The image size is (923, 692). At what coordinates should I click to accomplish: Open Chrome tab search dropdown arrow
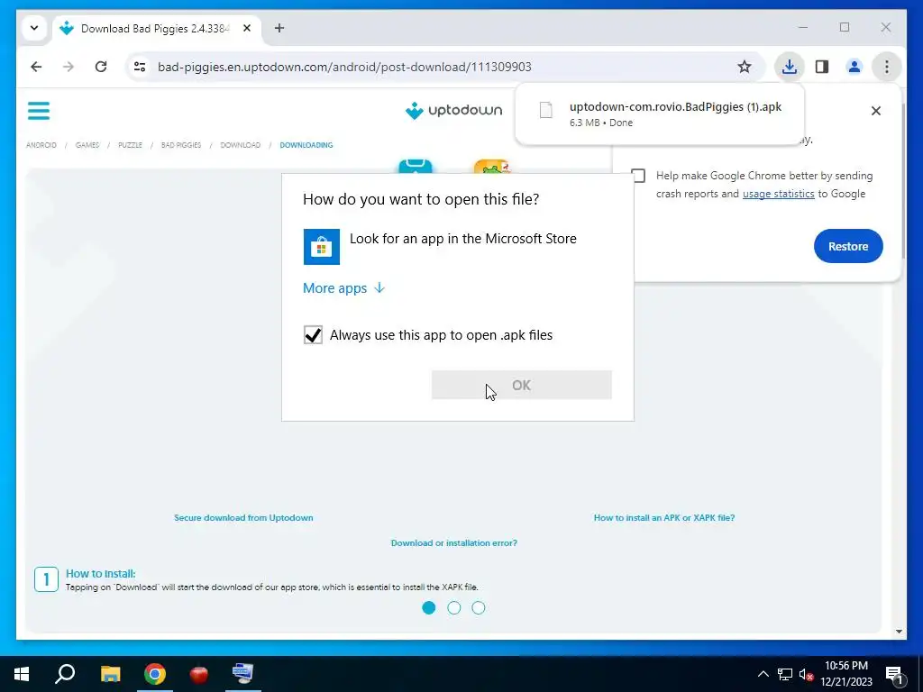34,28
